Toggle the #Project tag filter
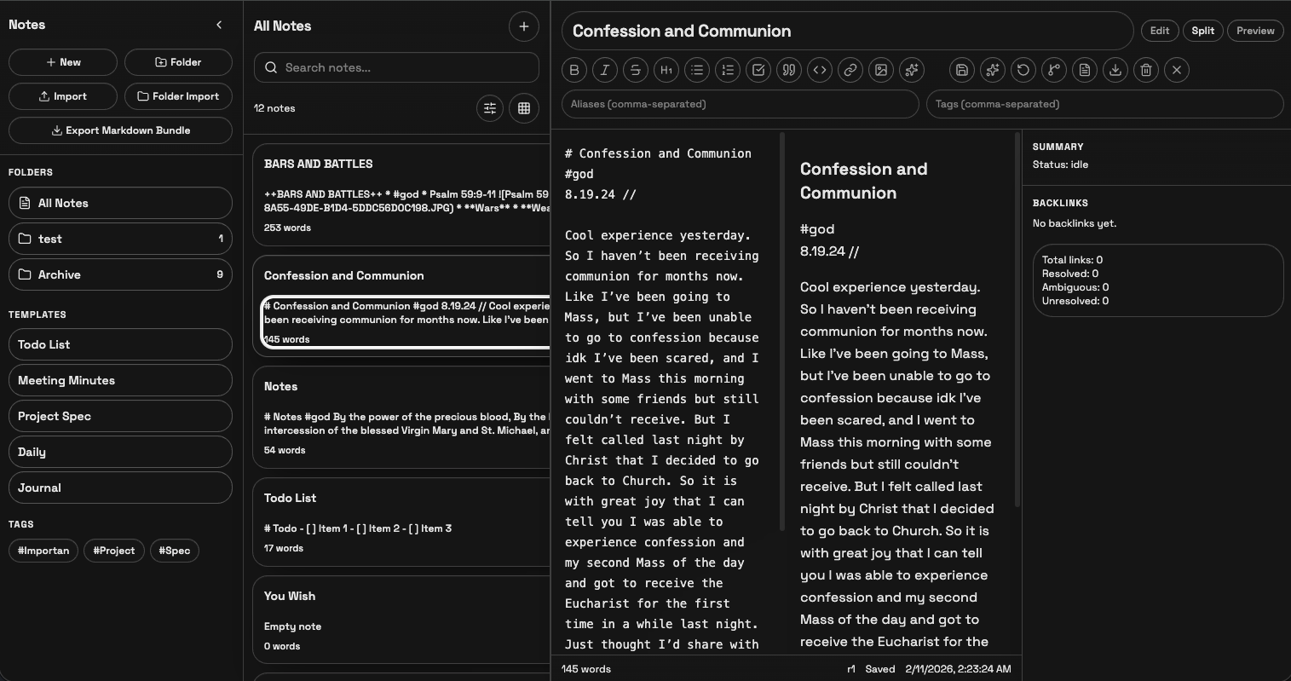1291x681 pixels. (113, 551)
